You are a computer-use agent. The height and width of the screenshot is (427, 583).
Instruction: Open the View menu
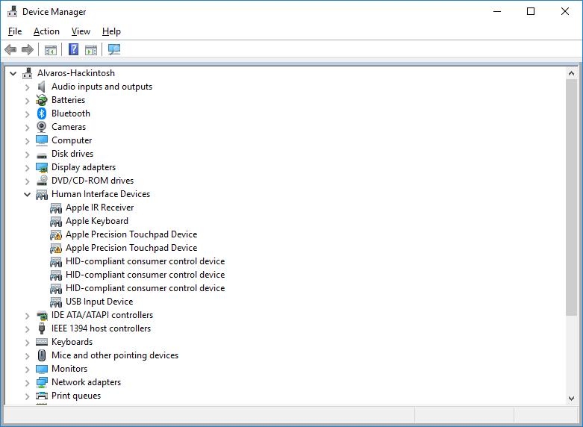click(x=81, y=31)
